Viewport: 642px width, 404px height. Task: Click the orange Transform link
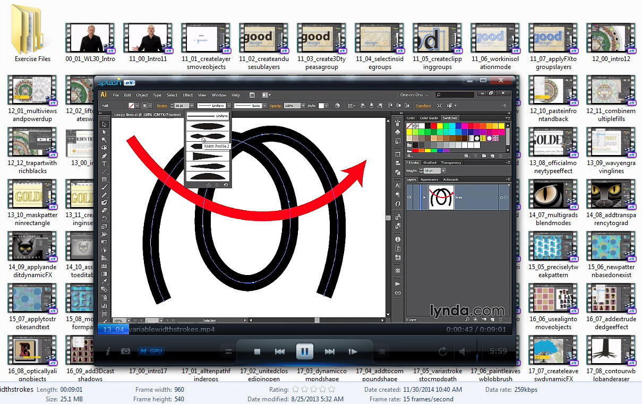[x=424, y=106]
